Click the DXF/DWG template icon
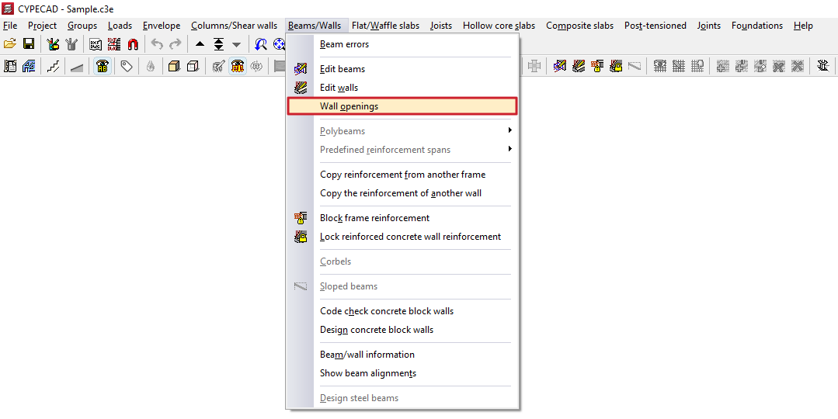This screenshot has height=419, width=838. pos(95,44)
